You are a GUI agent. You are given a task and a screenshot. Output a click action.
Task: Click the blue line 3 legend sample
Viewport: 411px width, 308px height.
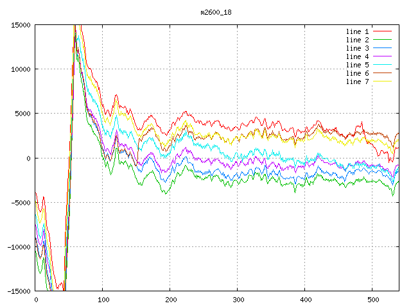point(383,48)
